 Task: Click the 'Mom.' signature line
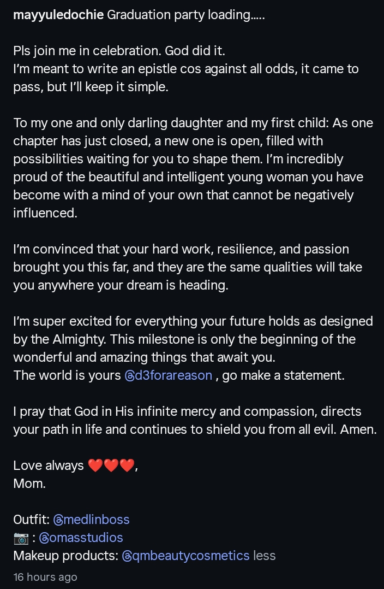29,484
